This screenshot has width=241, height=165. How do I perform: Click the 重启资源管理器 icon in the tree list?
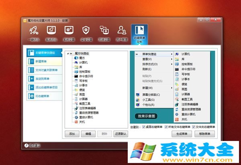(x=76, y=113)
